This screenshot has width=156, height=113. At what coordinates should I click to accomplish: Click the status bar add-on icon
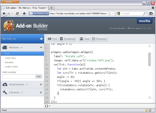[x=150, y=110]
